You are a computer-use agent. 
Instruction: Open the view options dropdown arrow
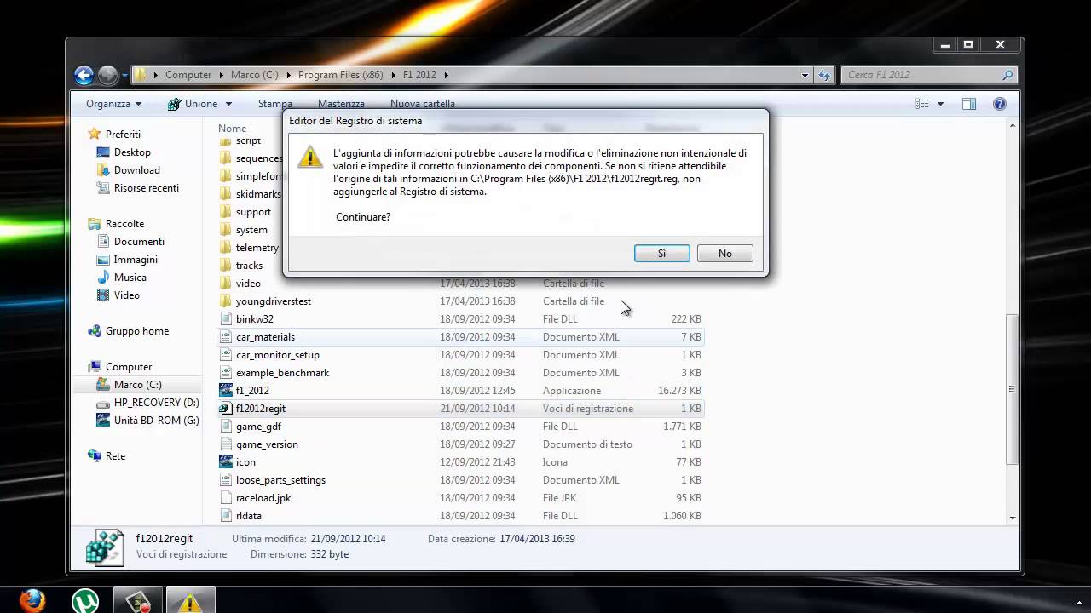[941, 104]
